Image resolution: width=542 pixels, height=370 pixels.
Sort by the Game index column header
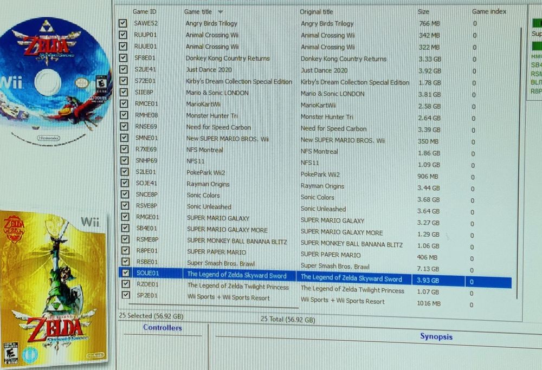click(x=489, y=11)
